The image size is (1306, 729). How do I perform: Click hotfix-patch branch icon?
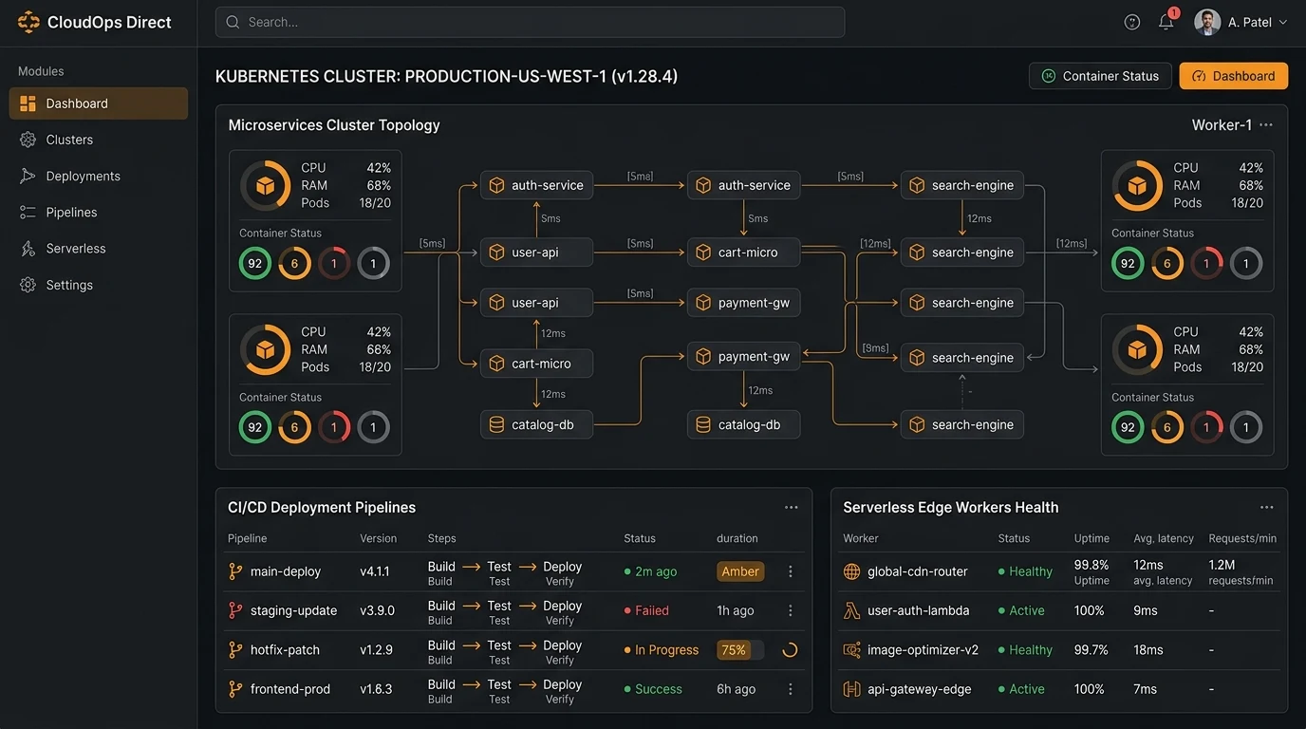(x=235, y=650)
